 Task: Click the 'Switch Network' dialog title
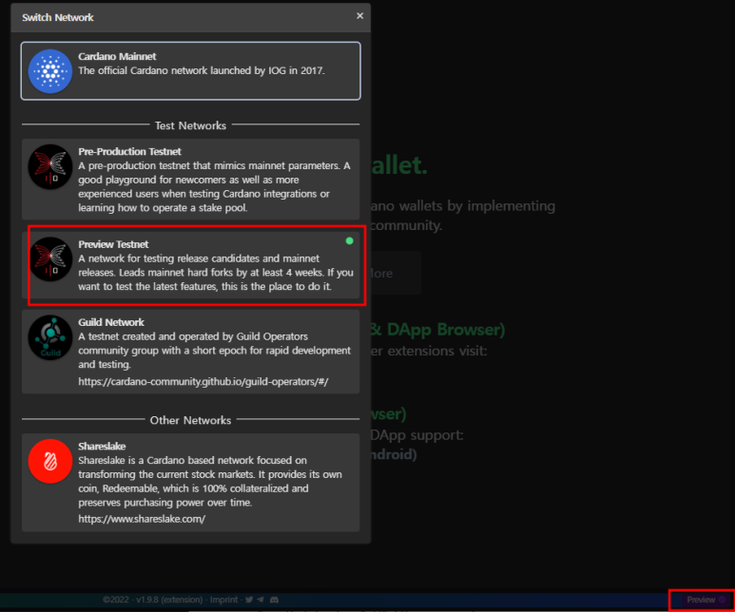click(x=58, y=17)
